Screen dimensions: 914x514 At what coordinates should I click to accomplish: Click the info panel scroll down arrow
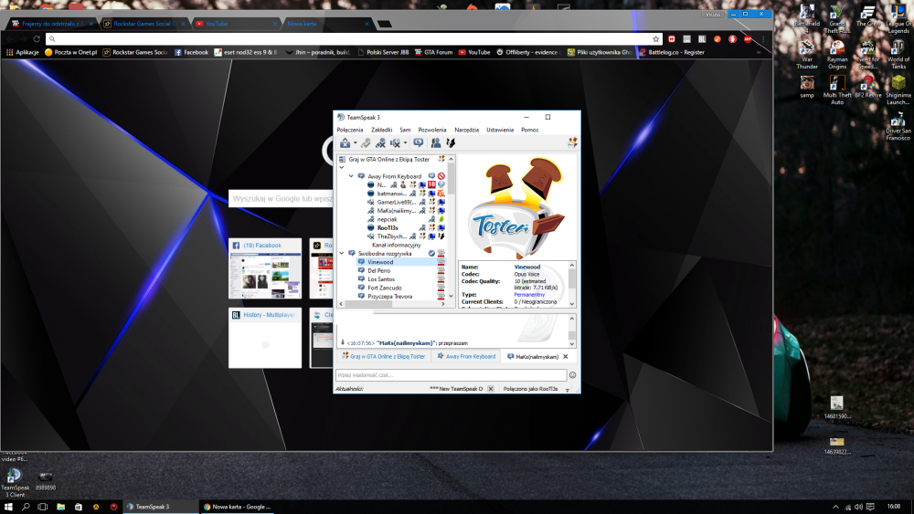tap(572, 304)
